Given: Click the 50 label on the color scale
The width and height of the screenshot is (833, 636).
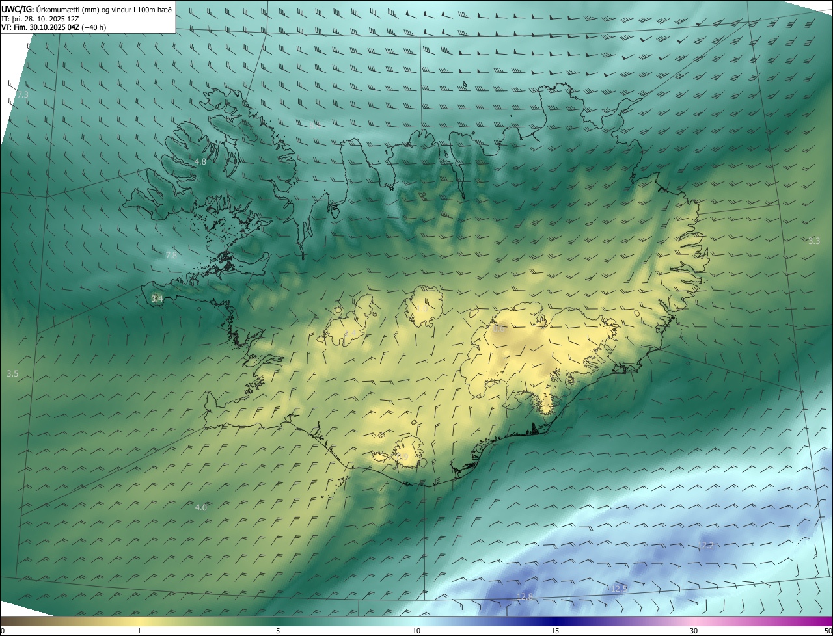Looking at the screenshot, I should point(828,631).
